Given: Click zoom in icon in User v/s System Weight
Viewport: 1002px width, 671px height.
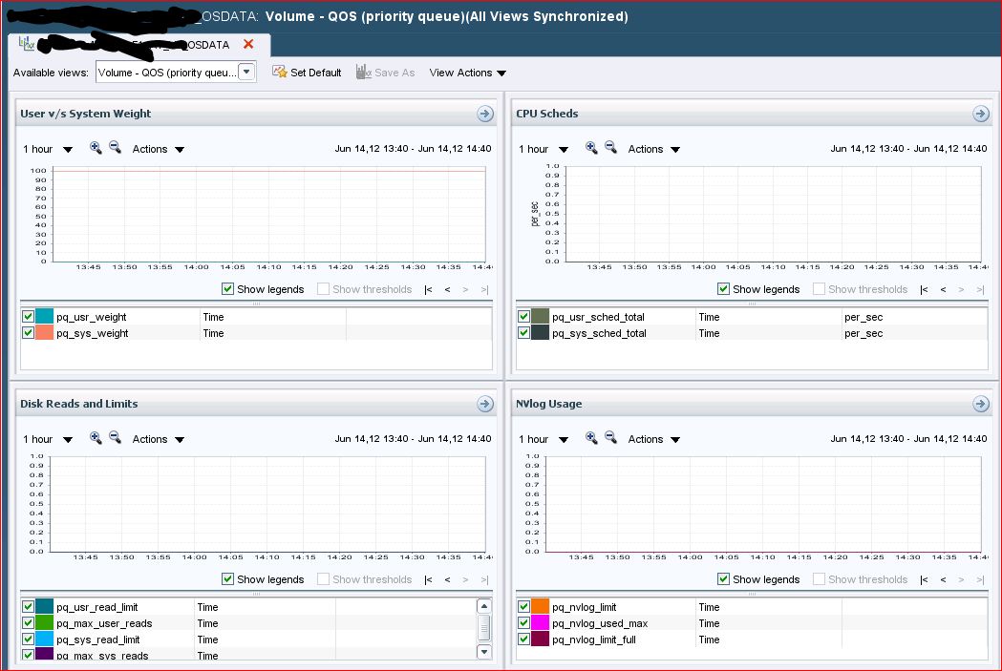Looking at the screenshot, I should 96,148.
